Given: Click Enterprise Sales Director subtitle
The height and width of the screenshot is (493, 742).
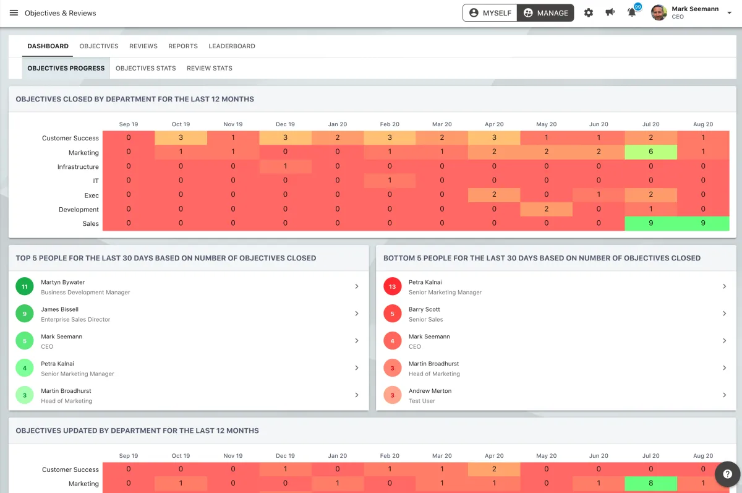Looking at the screenshot, I should 75,320.
